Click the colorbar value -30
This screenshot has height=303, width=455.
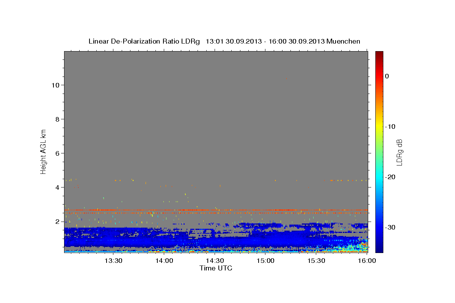click(391, 227)
